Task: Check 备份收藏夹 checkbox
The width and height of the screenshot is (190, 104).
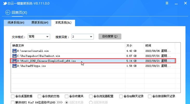Action: [67, 96]
